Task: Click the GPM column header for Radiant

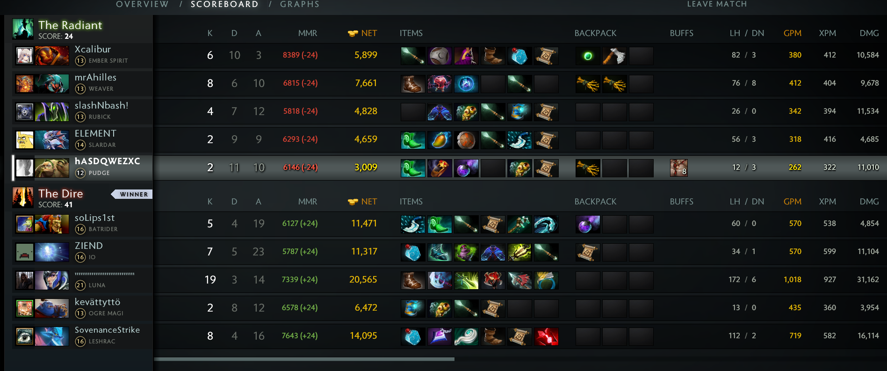Action: tap(792, 33)
